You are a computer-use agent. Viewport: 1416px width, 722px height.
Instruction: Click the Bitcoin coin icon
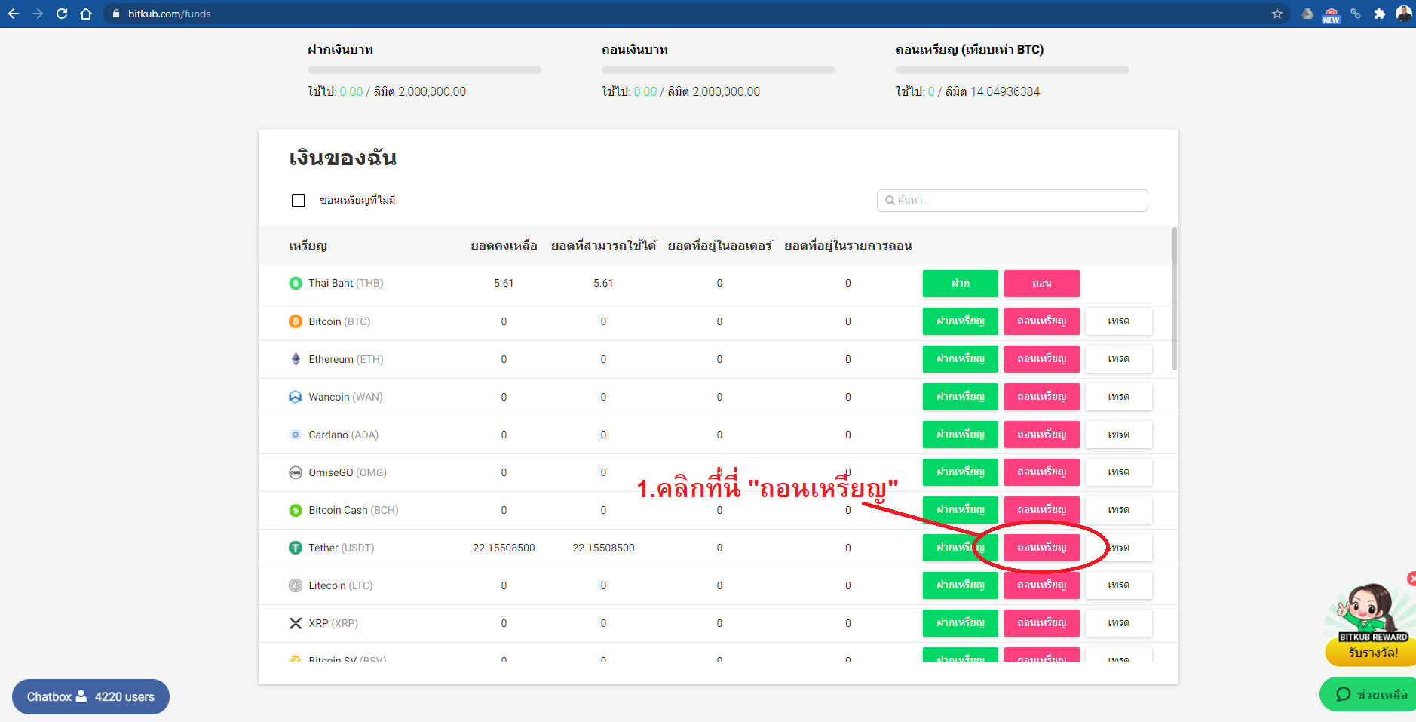296,321
